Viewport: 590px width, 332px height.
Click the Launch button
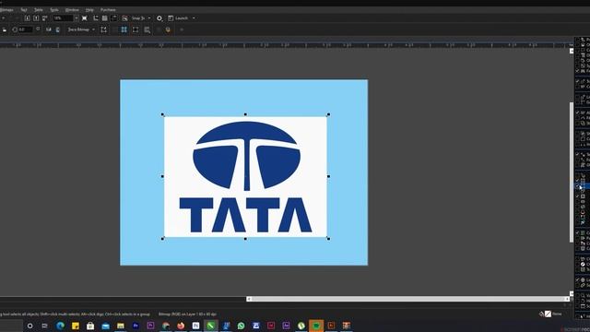(178, 18)
